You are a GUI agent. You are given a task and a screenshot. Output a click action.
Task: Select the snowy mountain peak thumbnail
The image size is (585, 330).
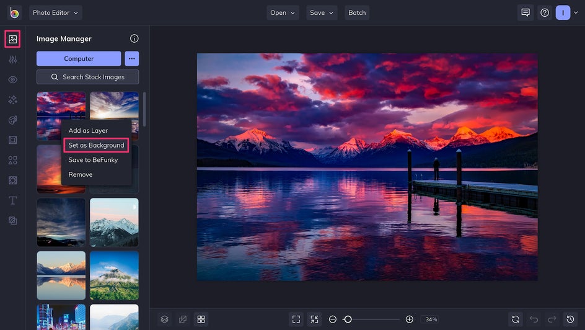coord(114,222)
